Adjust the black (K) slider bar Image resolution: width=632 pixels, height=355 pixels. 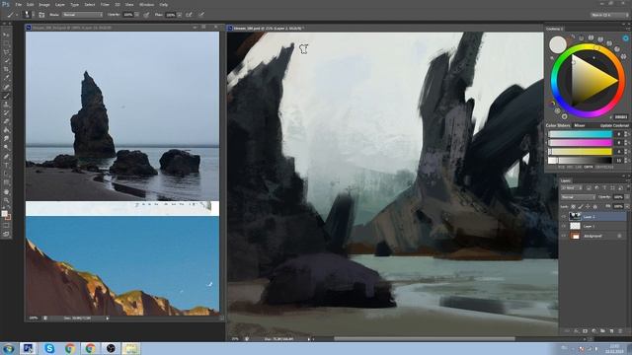580,161
